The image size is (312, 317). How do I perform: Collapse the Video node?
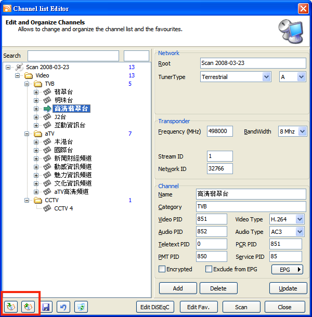[x=17, y=75]
